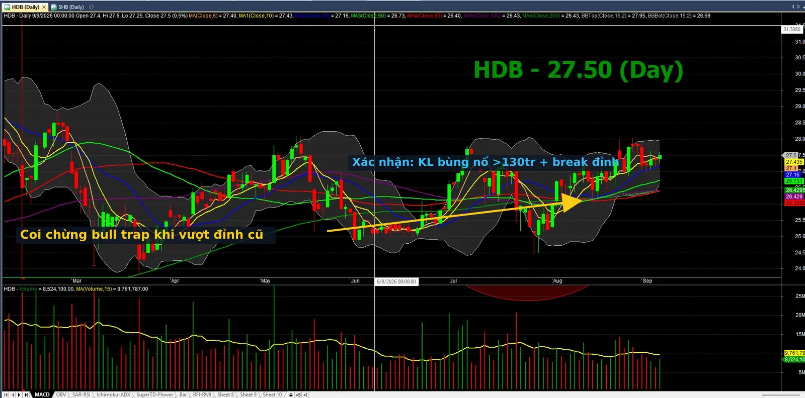The width and height of the screenshot is (805, 398).
Task: Go to the next sheet tab
Action: click(x=20, y=394)
